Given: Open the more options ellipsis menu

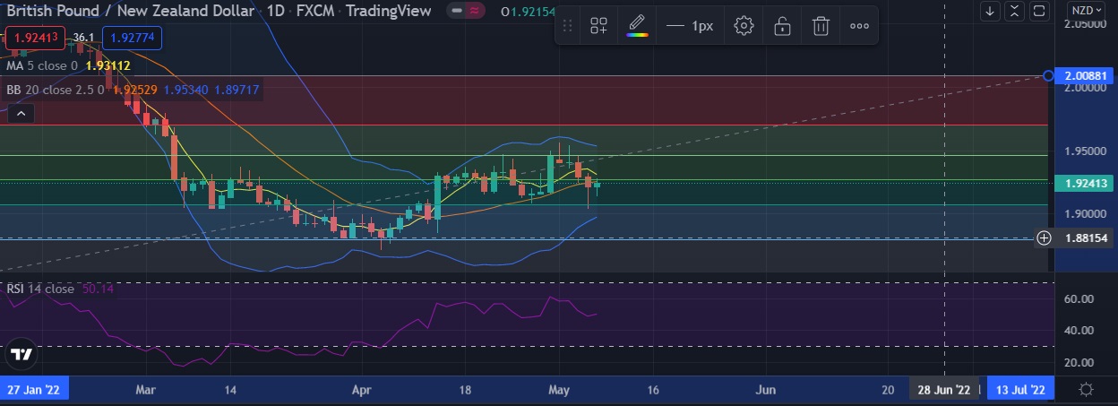Looking at the screenshot, I should (859, 26).
